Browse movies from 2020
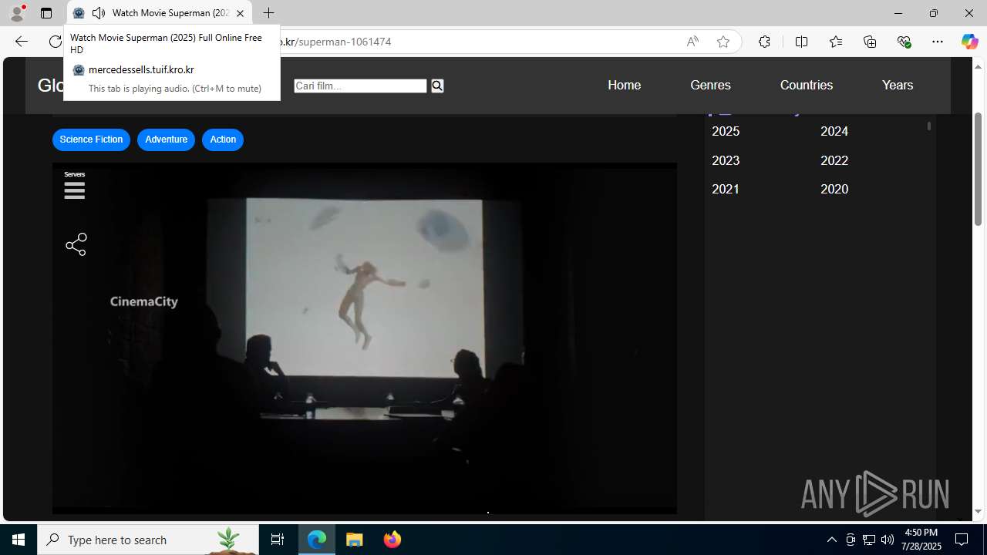Viewport: 987px width, 555px height. pos(834,189)
